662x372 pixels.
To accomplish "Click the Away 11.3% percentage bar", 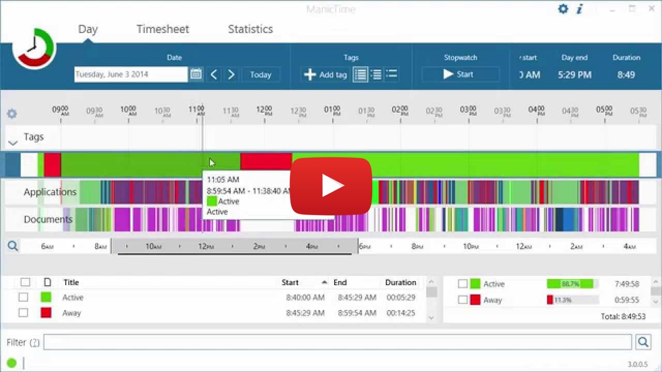I will click(573, 300).
